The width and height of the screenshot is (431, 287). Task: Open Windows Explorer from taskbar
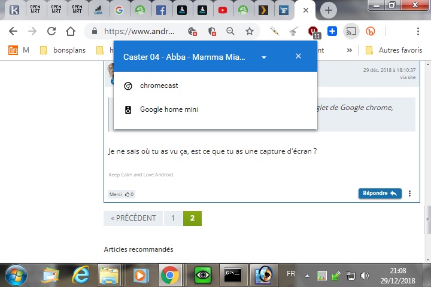[109, 275]
